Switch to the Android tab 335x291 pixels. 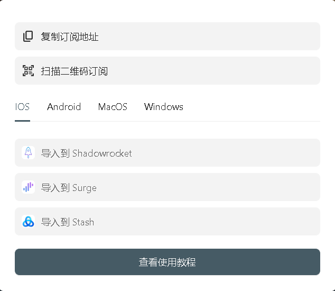[x=64, y=107]
